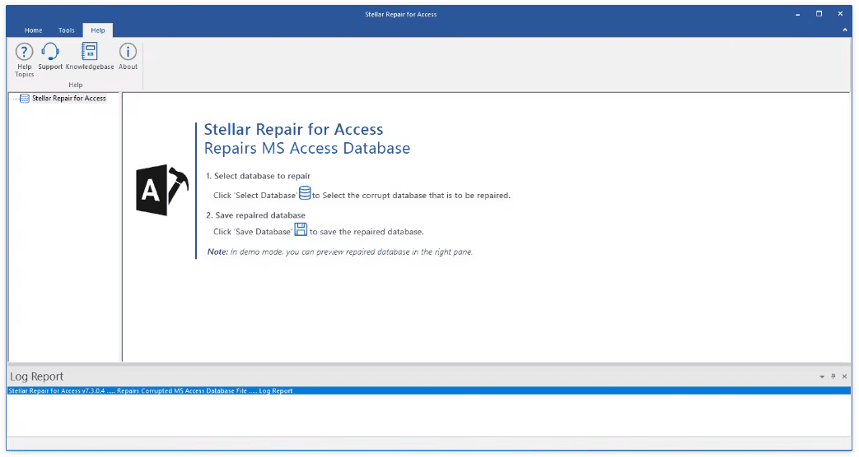Viewport: 859px width, 457px height.
Task: Collapse the ribbon using the top-right chevron
Action: pos(844,30)
